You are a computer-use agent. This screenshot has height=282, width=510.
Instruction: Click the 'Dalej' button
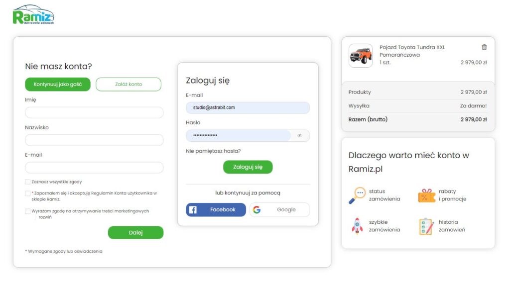pos(135,233)
